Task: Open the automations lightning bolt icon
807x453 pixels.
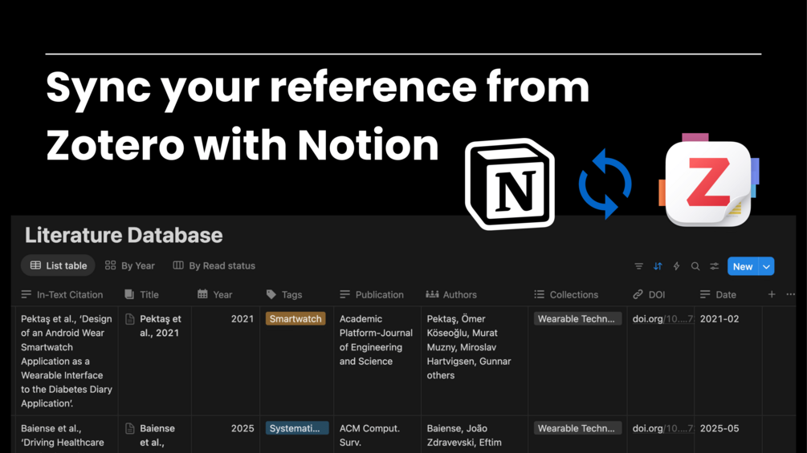Action: tap(676, 266)
